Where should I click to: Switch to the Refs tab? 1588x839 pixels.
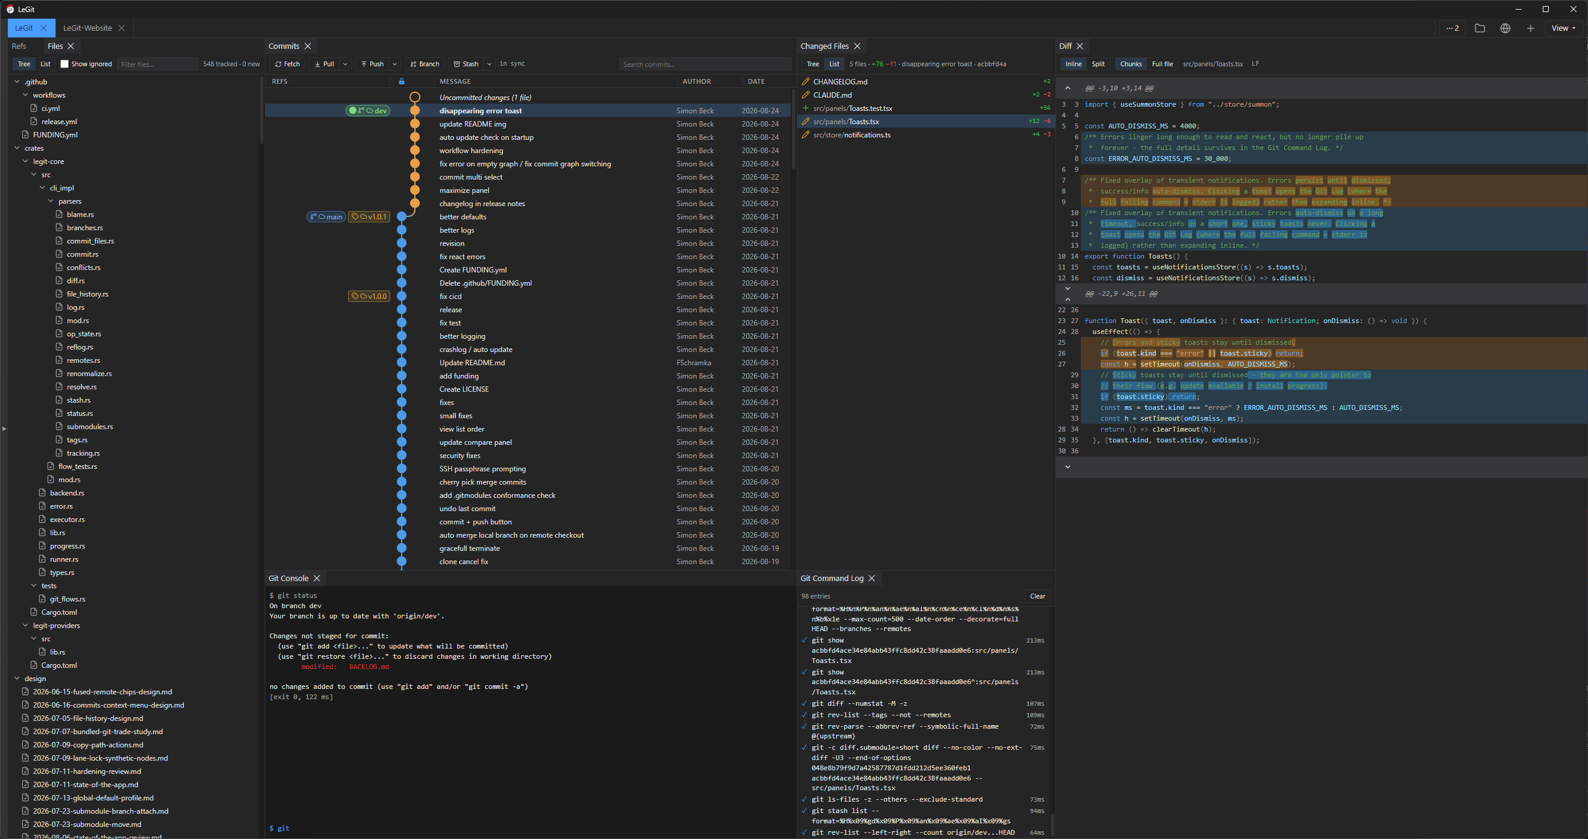tap(19, 46)
